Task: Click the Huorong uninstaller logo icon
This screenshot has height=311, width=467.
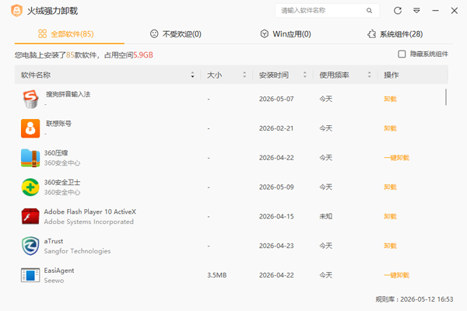Action: 16,11
